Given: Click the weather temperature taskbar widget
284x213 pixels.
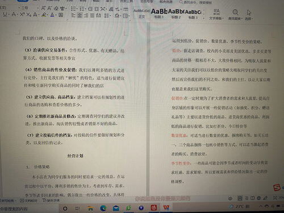Looking at the screenshot, I should click(239, 206).
